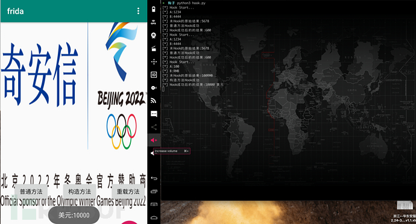Open the phone SMS message widget
The width and height of the screenshot is (416, 224).
pos(154,114)
